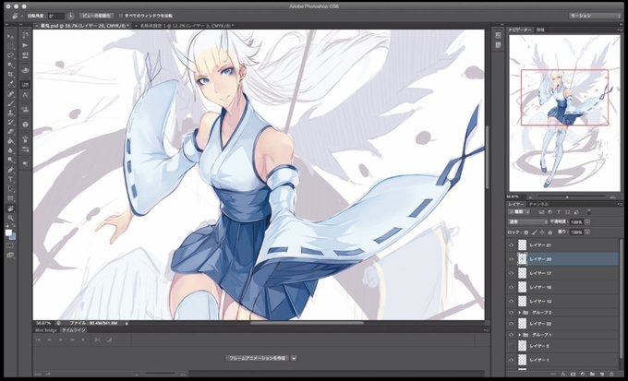The width and height of the screenshot is (628, 381).
Task: Hide layer レイヤー 17 eye icon
Action: click(511, 273)
